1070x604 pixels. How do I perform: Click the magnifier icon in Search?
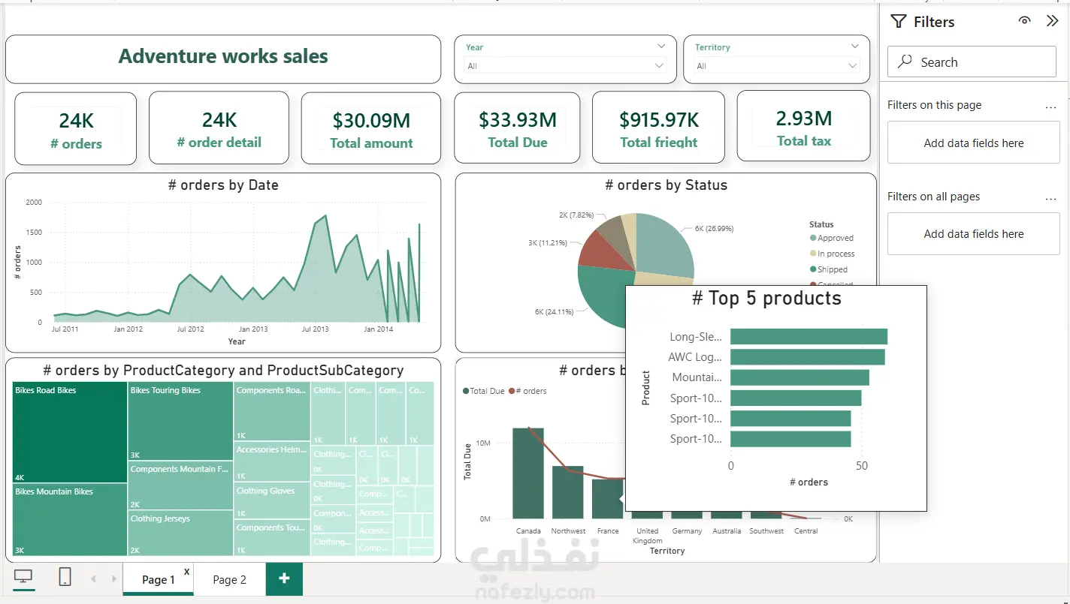(905, 62)
